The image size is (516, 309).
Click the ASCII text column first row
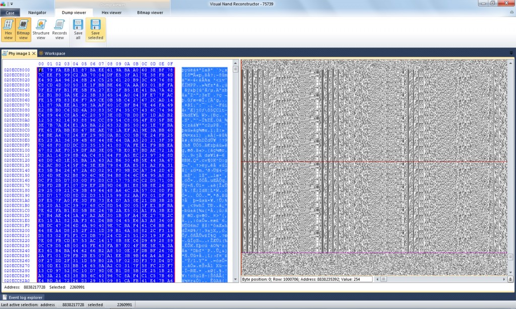click(205, 70)
